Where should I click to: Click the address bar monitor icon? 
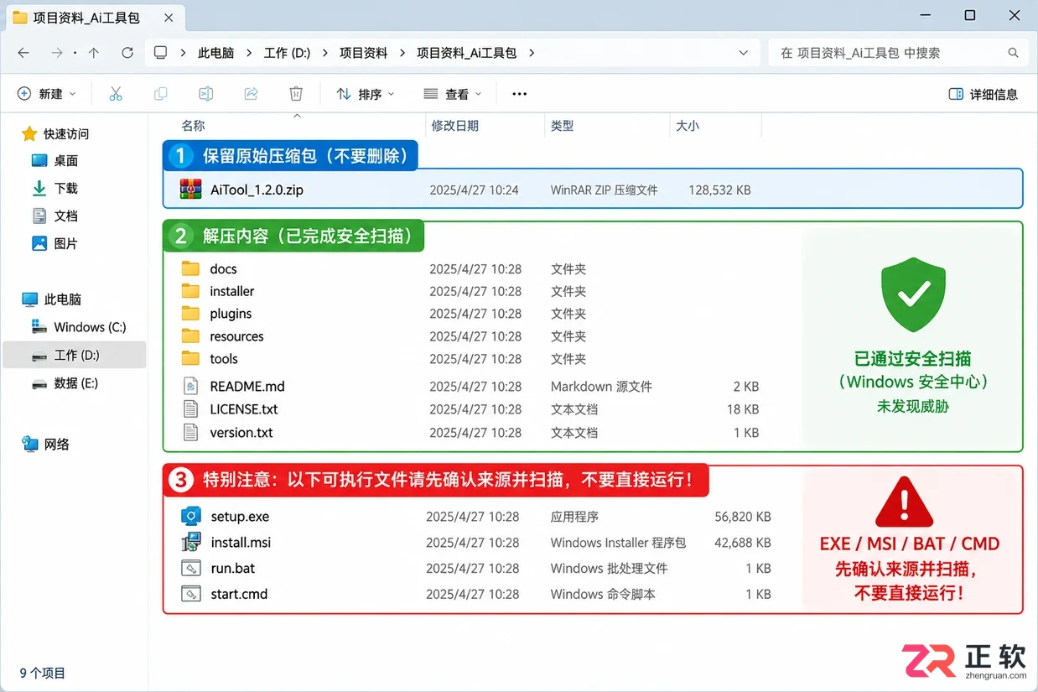click(x=162, y=53)
